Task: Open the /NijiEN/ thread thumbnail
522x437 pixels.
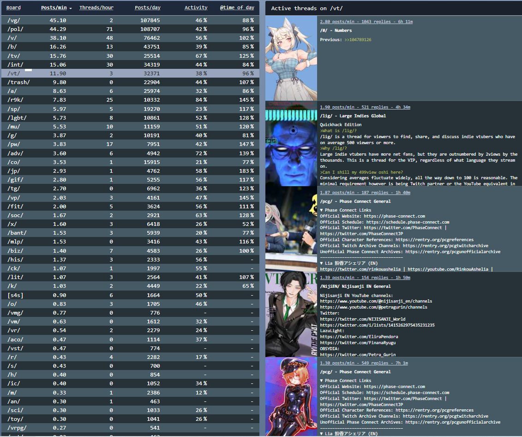Action: 291,314
